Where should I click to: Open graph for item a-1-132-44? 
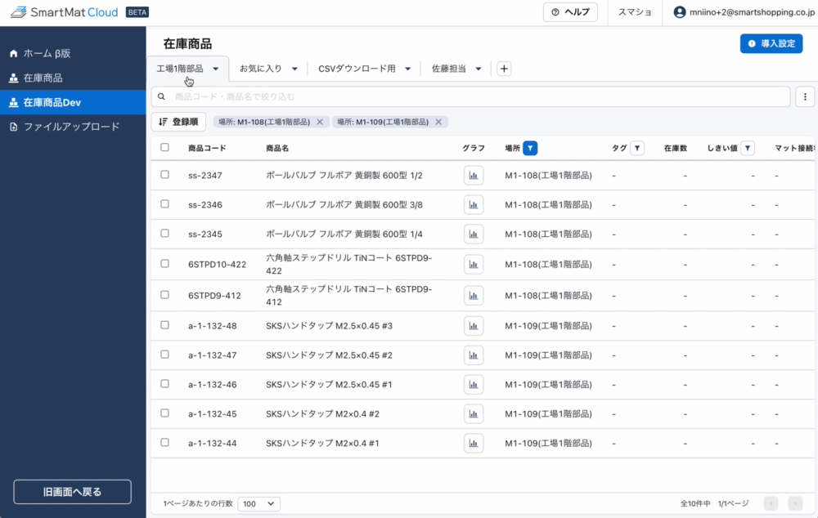pos(473,443)
